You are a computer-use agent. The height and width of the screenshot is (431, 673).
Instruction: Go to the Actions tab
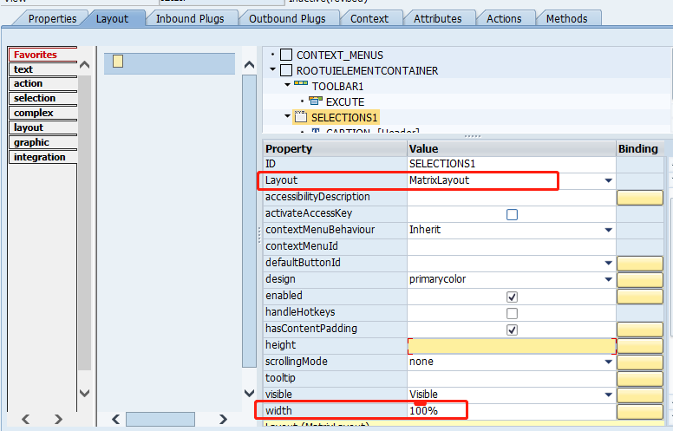click(x=504, y=18)
